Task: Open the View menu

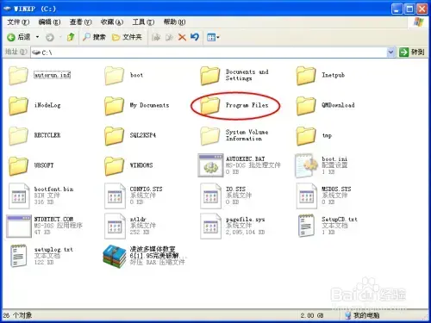Action: coord(80,22)
